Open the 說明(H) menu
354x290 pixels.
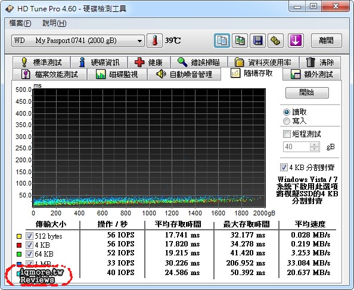tap(54, 23)
